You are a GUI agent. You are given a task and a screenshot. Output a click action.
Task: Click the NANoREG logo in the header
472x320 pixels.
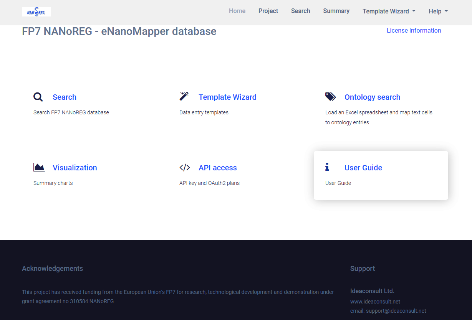pos(36,12)
